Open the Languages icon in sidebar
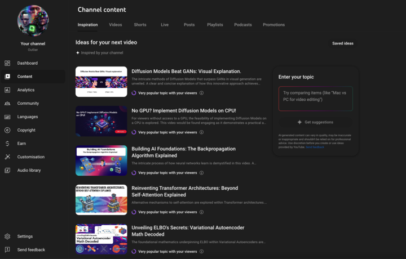The image size is (406, 259). click(7, 117)
